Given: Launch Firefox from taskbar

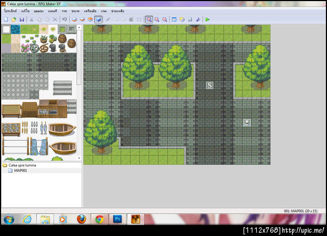Looking at the screenshot, I should click(81, 219).
